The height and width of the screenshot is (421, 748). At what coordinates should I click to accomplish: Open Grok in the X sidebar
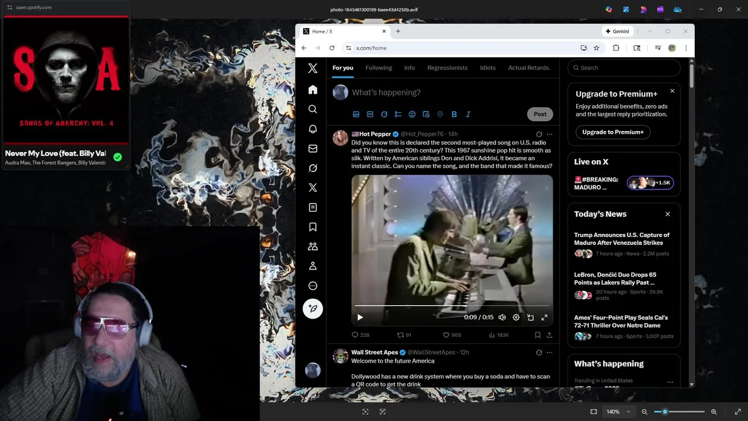[x=313, y=168]
